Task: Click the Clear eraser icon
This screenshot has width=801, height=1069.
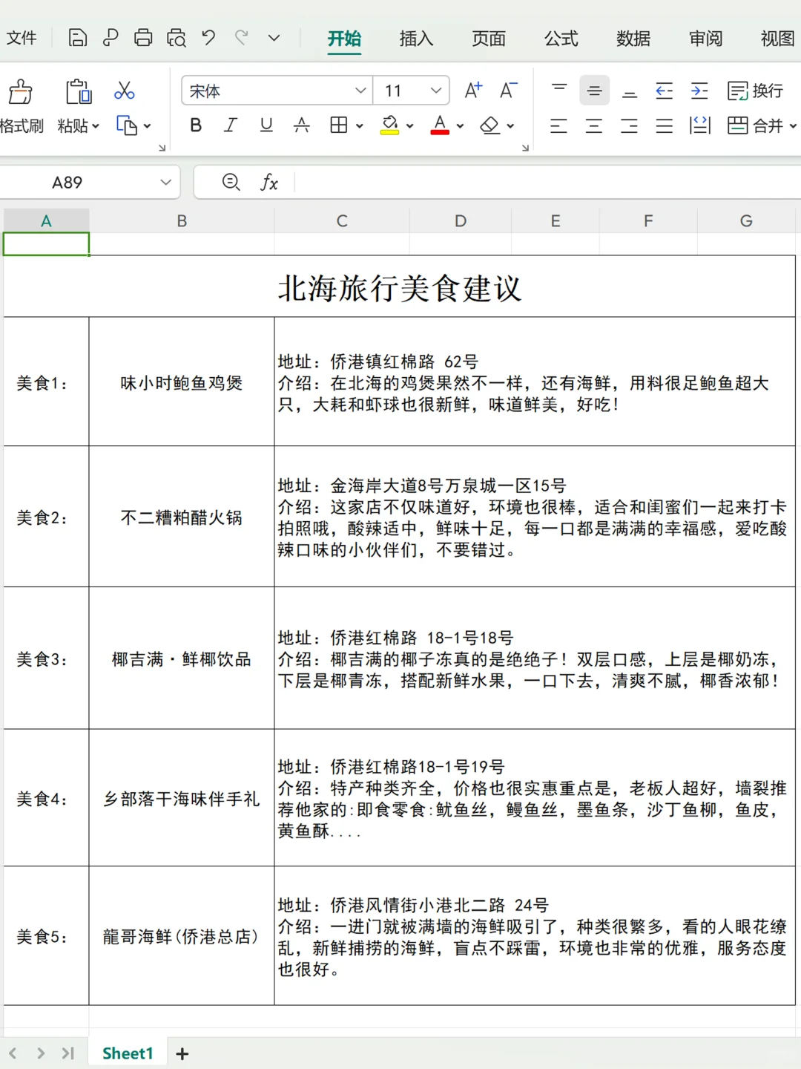Action: coord(489,125)
